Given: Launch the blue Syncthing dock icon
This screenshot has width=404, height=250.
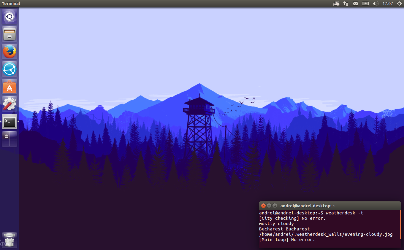Looking at the screenshot, I should (9, 69).
